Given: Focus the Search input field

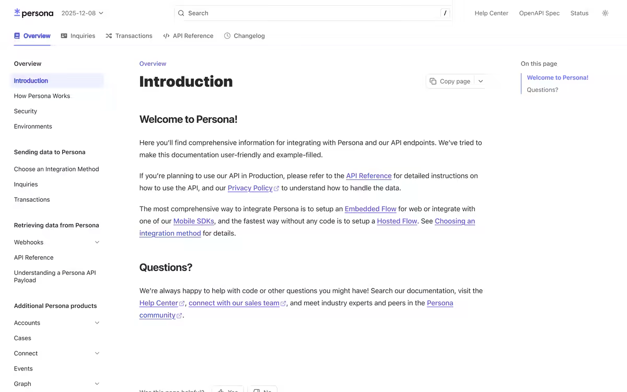Looking at the screenshot, I should pos(313,13).
